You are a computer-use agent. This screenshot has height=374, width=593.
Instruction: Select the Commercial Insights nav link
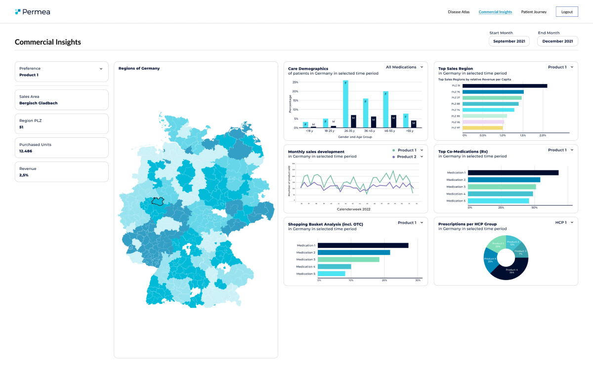click(x=495, y=12)
